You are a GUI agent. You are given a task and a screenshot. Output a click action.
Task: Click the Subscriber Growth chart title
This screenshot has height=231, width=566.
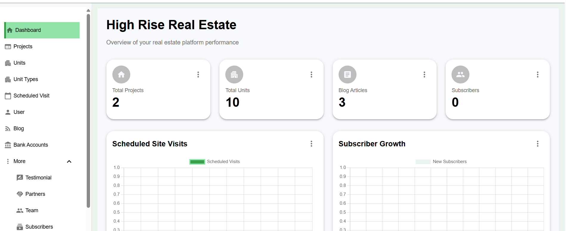click(372, 144)
